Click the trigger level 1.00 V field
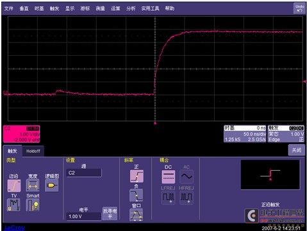Viewport: 307px width, 231px height. click(84, 216)
